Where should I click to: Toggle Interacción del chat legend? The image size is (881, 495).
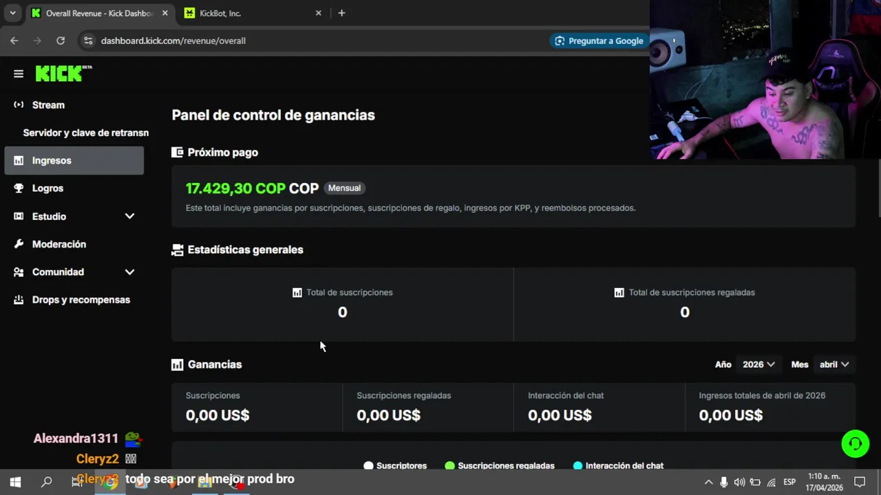pyautogui.click(x=617, y=465)
